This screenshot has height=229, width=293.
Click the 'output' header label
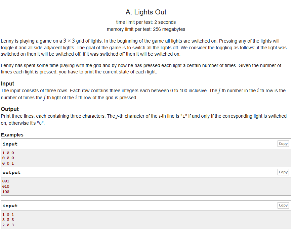pyautogui.click(x=11, y=172)
